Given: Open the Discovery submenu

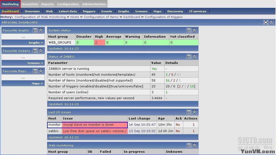Looking at the screenshot, I should coord(175,11).
